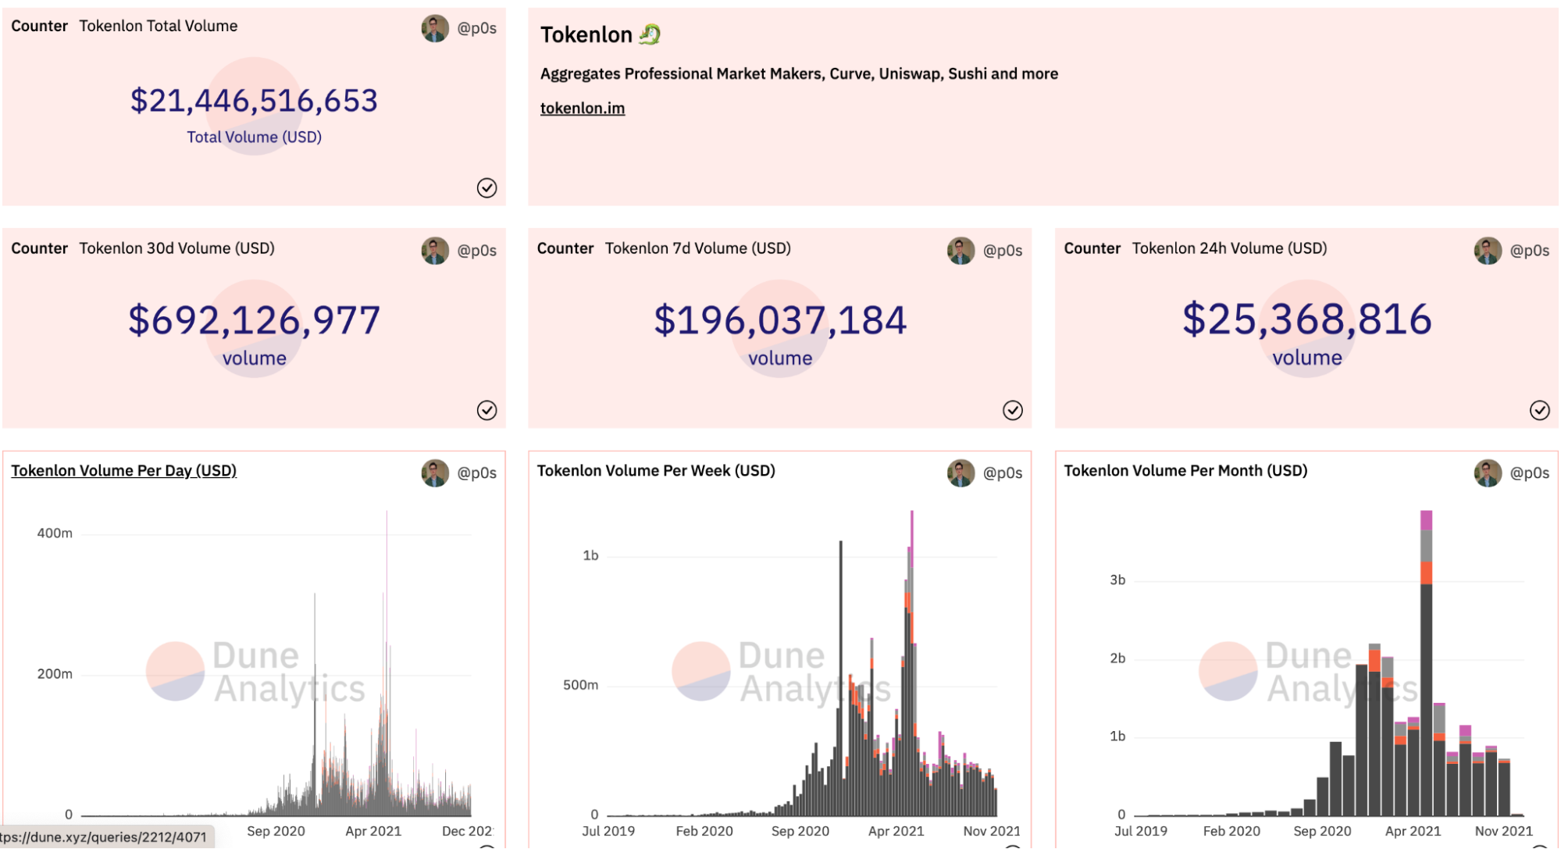Click 500m axis label on weekly chart

580,686
